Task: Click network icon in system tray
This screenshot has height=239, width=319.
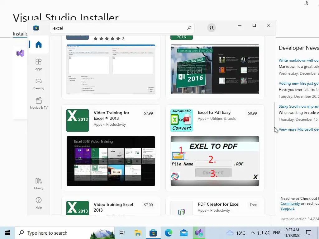Action: tap(260, 233)
